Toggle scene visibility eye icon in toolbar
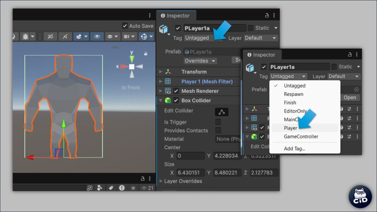The width and height of the screenshot is (377, 212). tap(97, 36)
